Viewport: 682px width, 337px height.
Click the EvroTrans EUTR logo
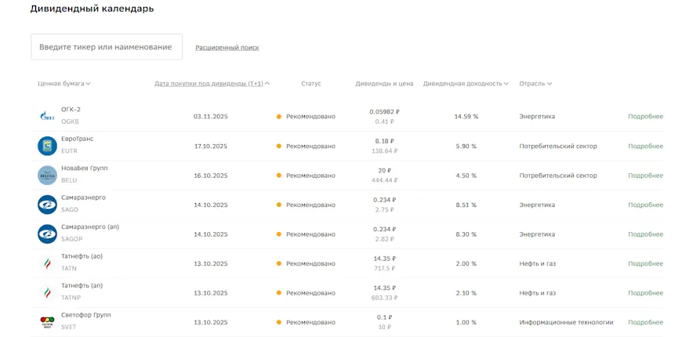pos(47,146)
